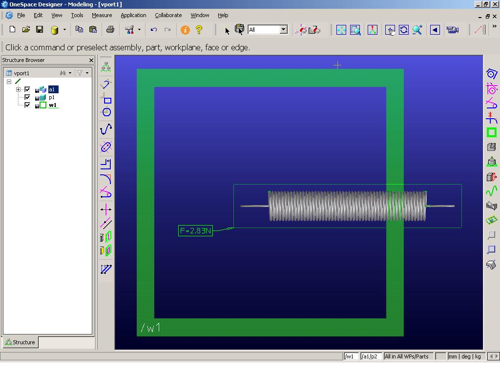
Task: Undo the last action
Action: tap(154, 30)
